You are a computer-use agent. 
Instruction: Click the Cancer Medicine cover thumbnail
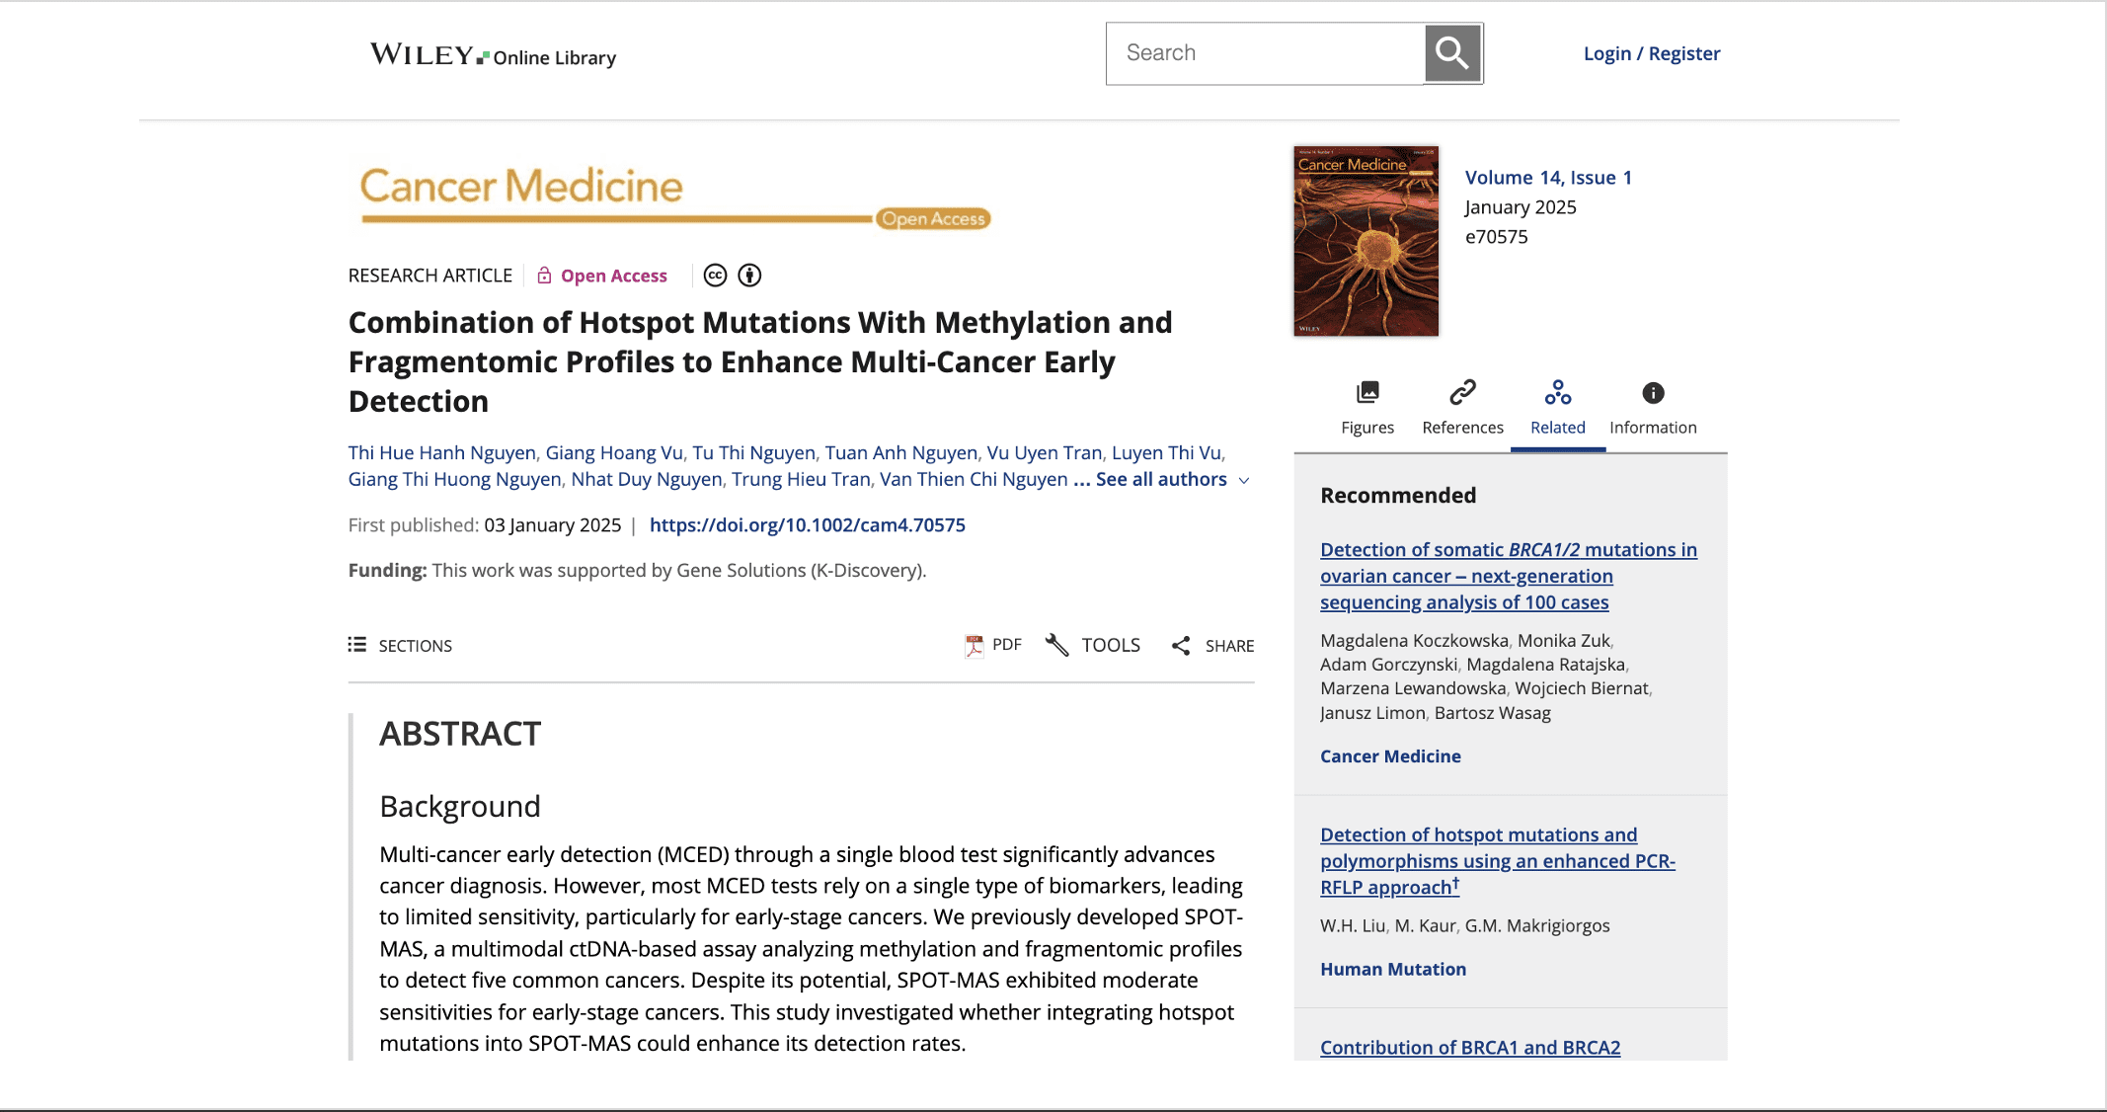click(1365, 239)
